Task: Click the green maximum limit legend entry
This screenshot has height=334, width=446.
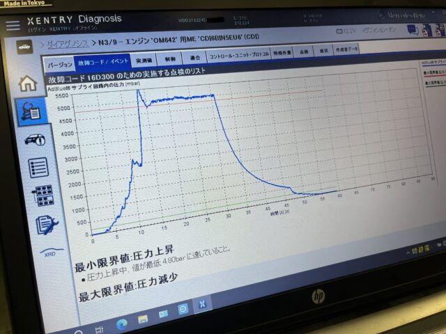Action: click(436, 83)
